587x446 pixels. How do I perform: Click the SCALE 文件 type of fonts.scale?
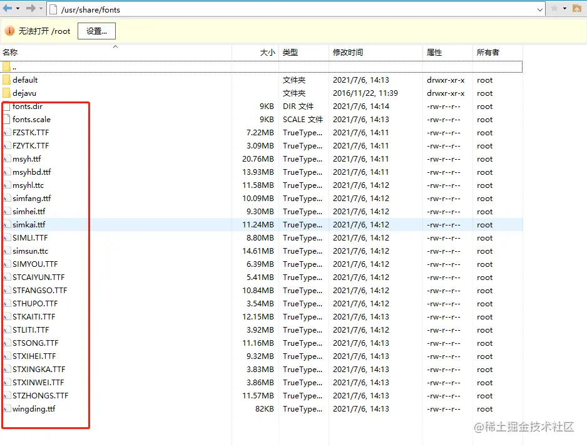(x=303, y=120)
